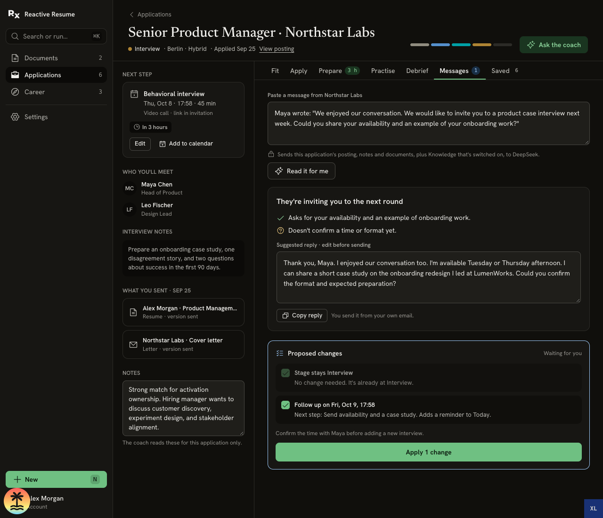
Task: Click the Career compass icon
Action: coord(15,92)
